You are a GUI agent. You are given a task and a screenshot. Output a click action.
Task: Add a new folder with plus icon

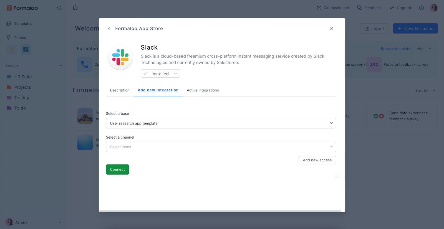61,66
